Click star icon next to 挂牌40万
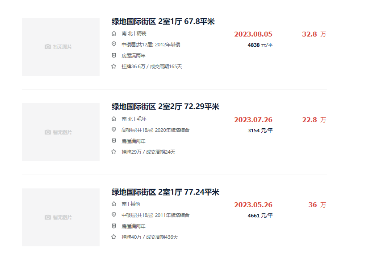 [x=114, y=237]
